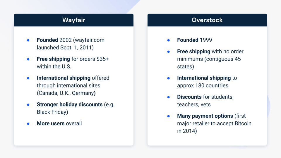Click the bullet beside International shipping offered through sites
This screenshot has width=281, height=158.
coord(28,78)
